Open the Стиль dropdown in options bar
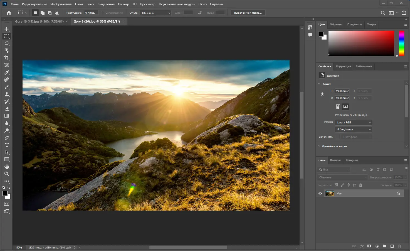The width and height of the screenshot is (410, 251). point(155,13)
